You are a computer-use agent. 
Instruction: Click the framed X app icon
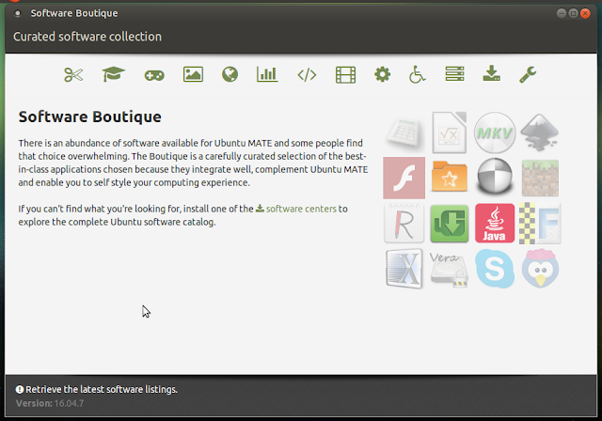[404, 269]
